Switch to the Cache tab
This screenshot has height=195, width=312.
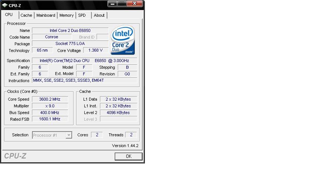26,15
